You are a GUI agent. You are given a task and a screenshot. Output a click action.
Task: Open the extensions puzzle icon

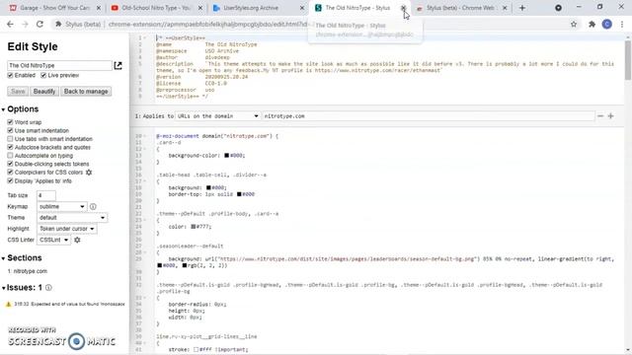(592, 24)
